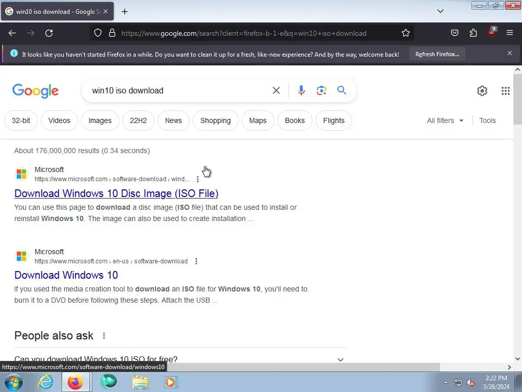
Task: Clear the search box with X icon
Action: (x=276, y=90)
